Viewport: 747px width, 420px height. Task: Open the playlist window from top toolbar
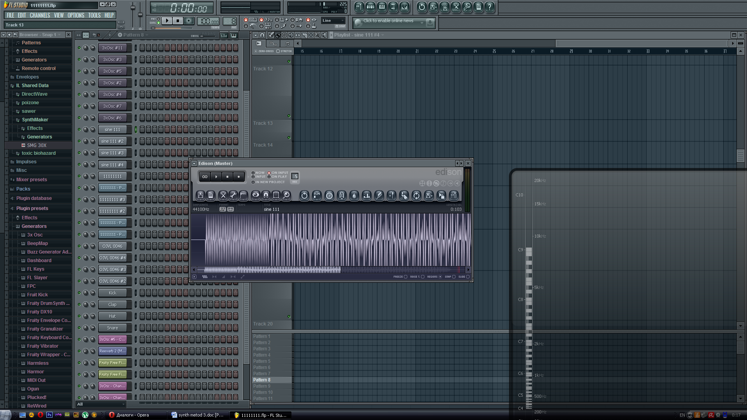coord(359,7)
